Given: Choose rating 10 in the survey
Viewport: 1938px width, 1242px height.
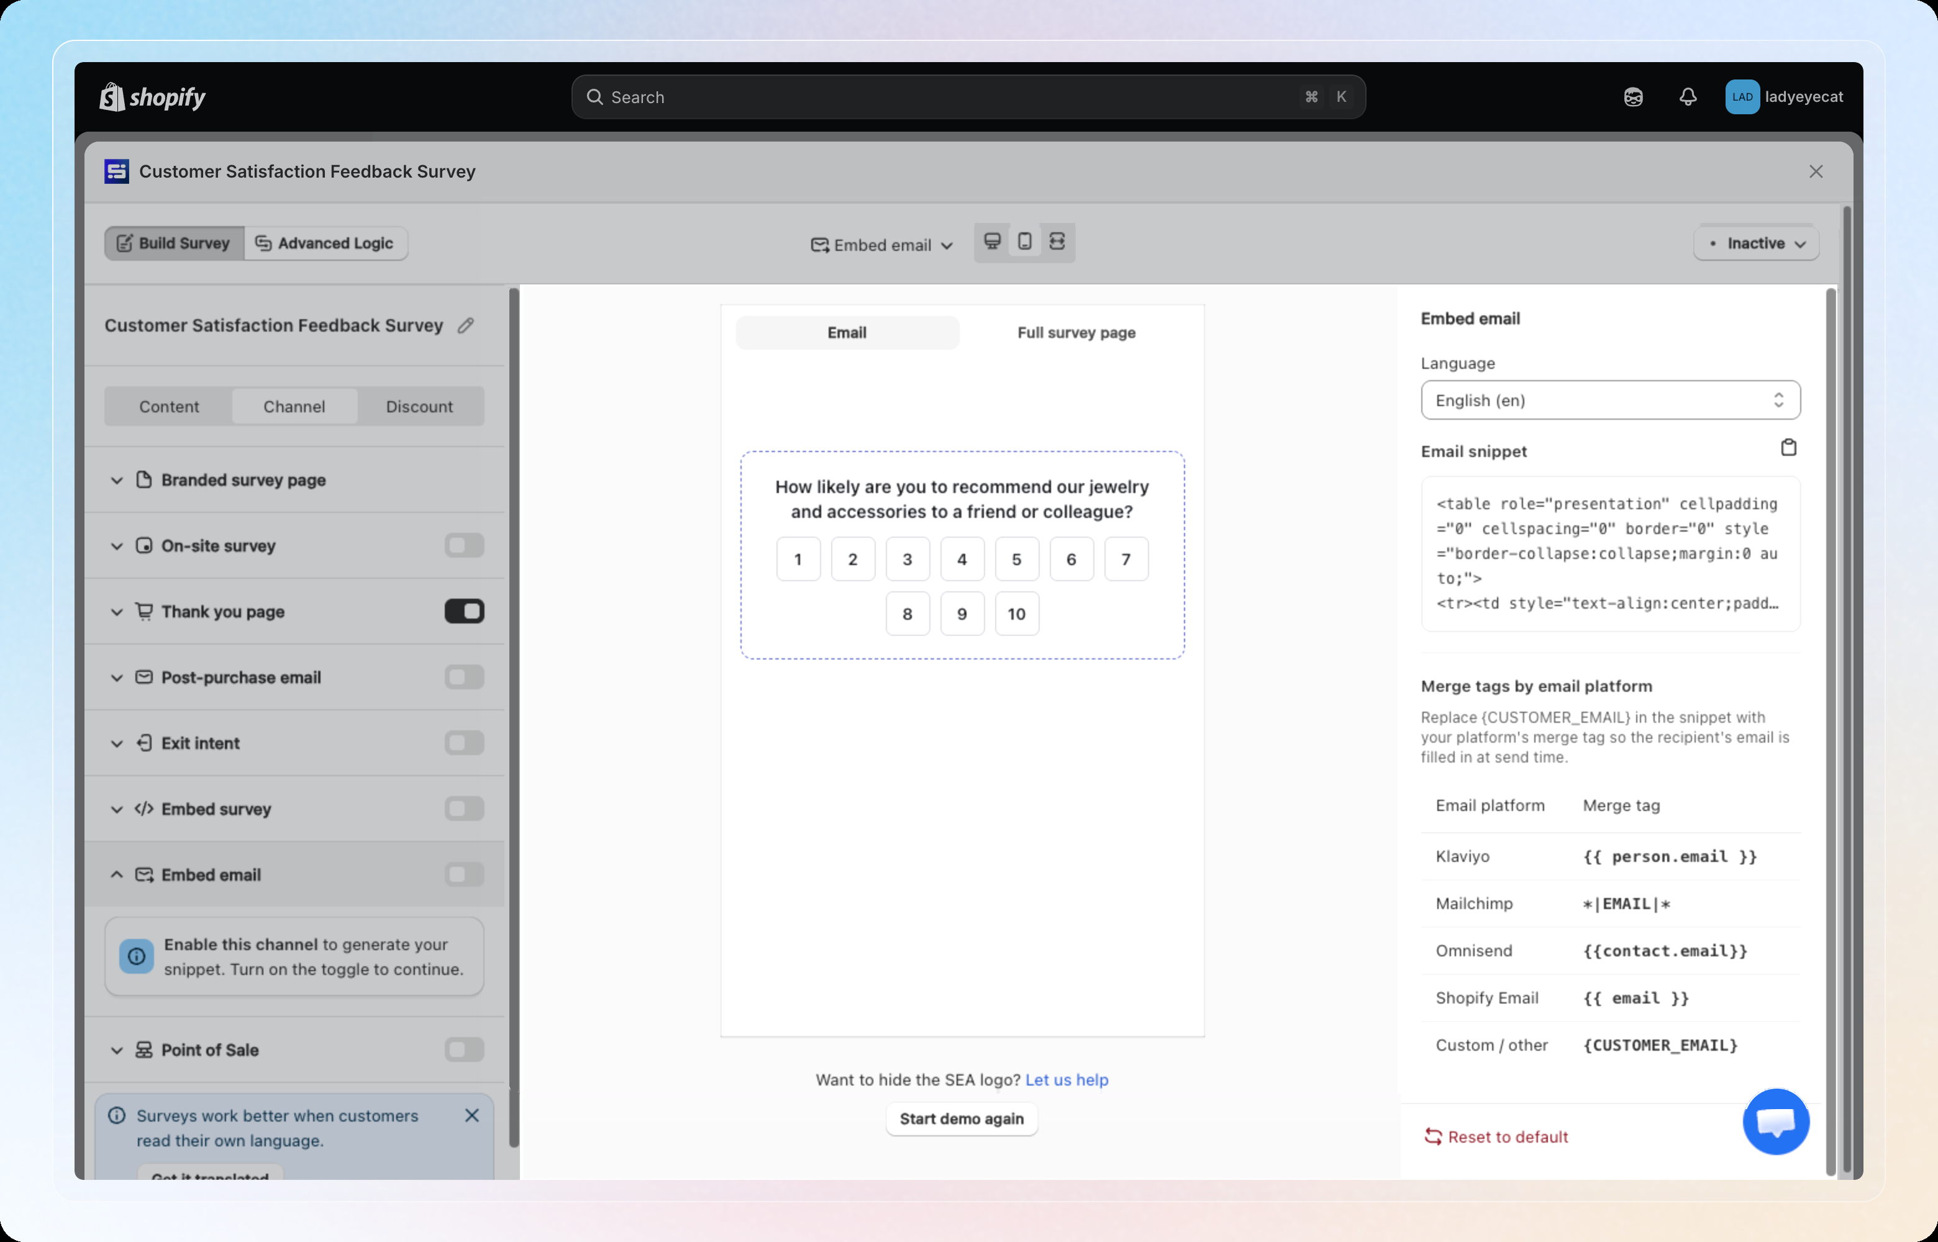Looking at the screenshot, I should (1016, 614).
